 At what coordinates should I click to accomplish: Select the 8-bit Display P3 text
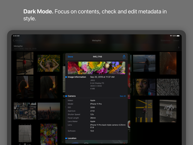(x=97, y=83)
